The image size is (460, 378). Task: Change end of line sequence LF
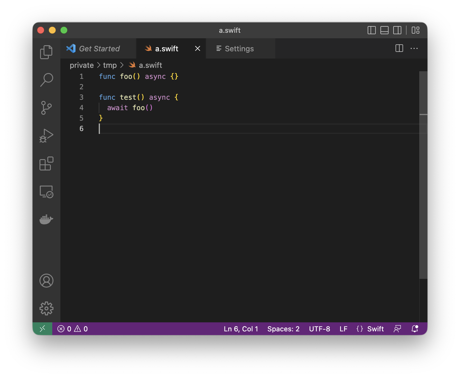click(x=344, y=329)
